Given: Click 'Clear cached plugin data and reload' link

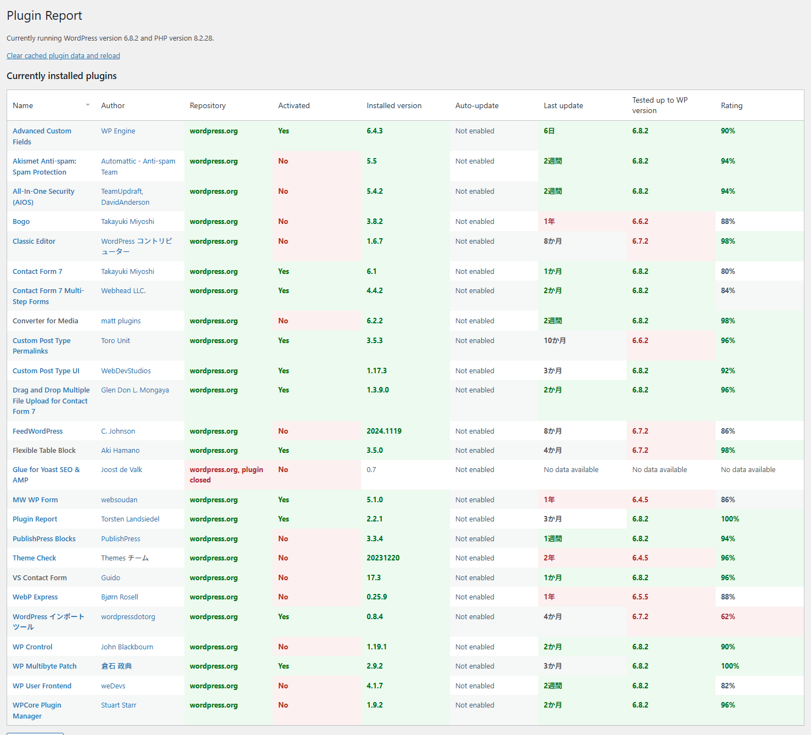Looking at the screenshot, I should tap(63, 55).
